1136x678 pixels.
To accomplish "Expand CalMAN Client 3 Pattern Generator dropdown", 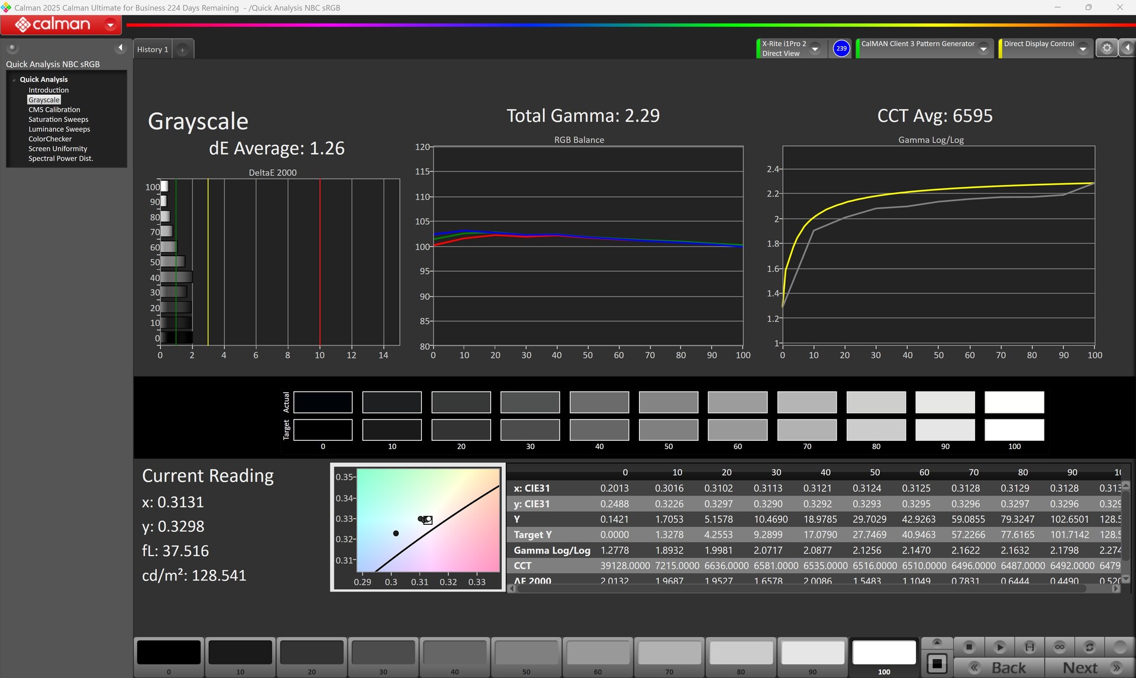I will [x=983, y=49].
